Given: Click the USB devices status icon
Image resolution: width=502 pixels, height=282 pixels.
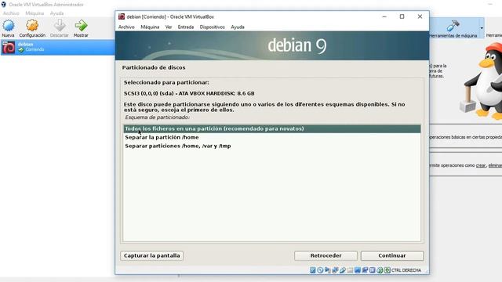Looking at the screenshot, I should [343, 270].
